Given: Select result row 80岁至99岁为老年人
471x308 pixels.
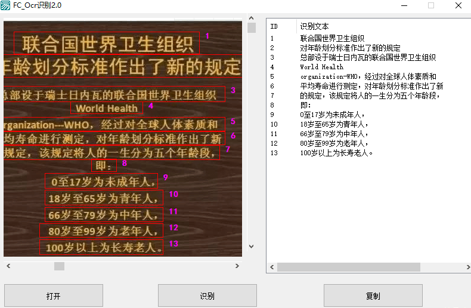Looking at the screenshot, I should pos(369,143).
